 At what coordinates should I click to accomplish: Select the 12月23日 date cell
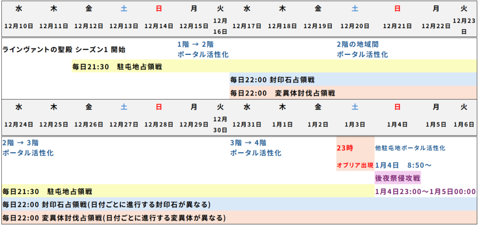click(x=464, y=26)
